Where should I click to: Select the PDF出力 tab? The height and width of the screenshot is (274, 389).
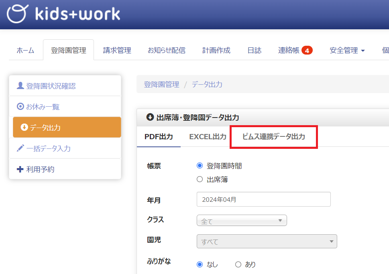point(159,137)
